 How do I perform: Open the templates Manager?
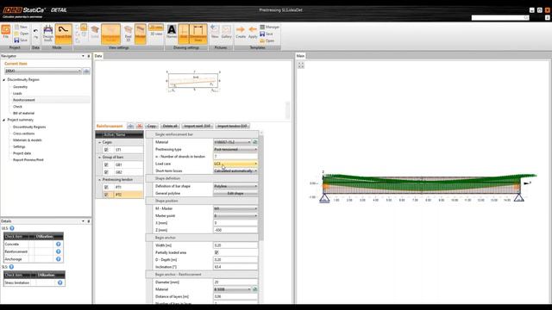(x=270, y=27)
